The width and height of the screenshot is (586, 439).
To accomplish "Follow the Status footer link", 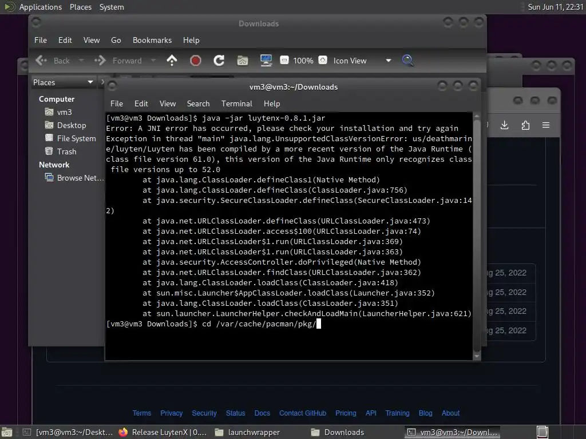I will (235, 413).
